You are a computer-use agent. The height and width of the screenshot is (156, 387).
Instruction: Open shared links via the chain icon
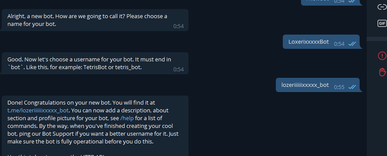tap(382, 7)
